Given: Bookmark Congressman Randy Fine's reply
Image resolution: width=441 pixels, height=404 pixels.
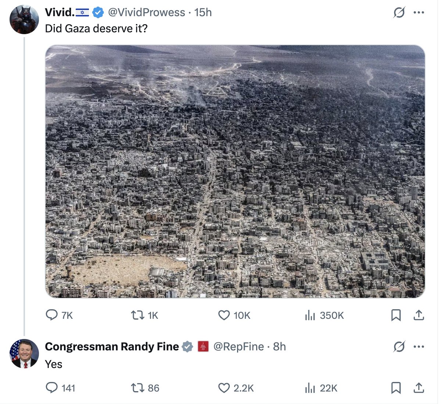Looking at the screenshot, I should [x=396, y=388].
